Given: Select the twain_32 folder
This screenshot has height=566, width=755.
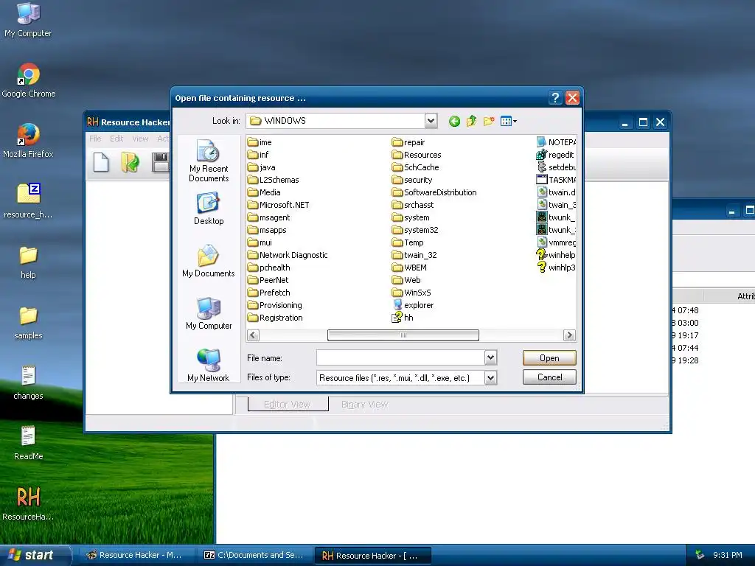Looking at the screenshot, I should pos(414,255).
